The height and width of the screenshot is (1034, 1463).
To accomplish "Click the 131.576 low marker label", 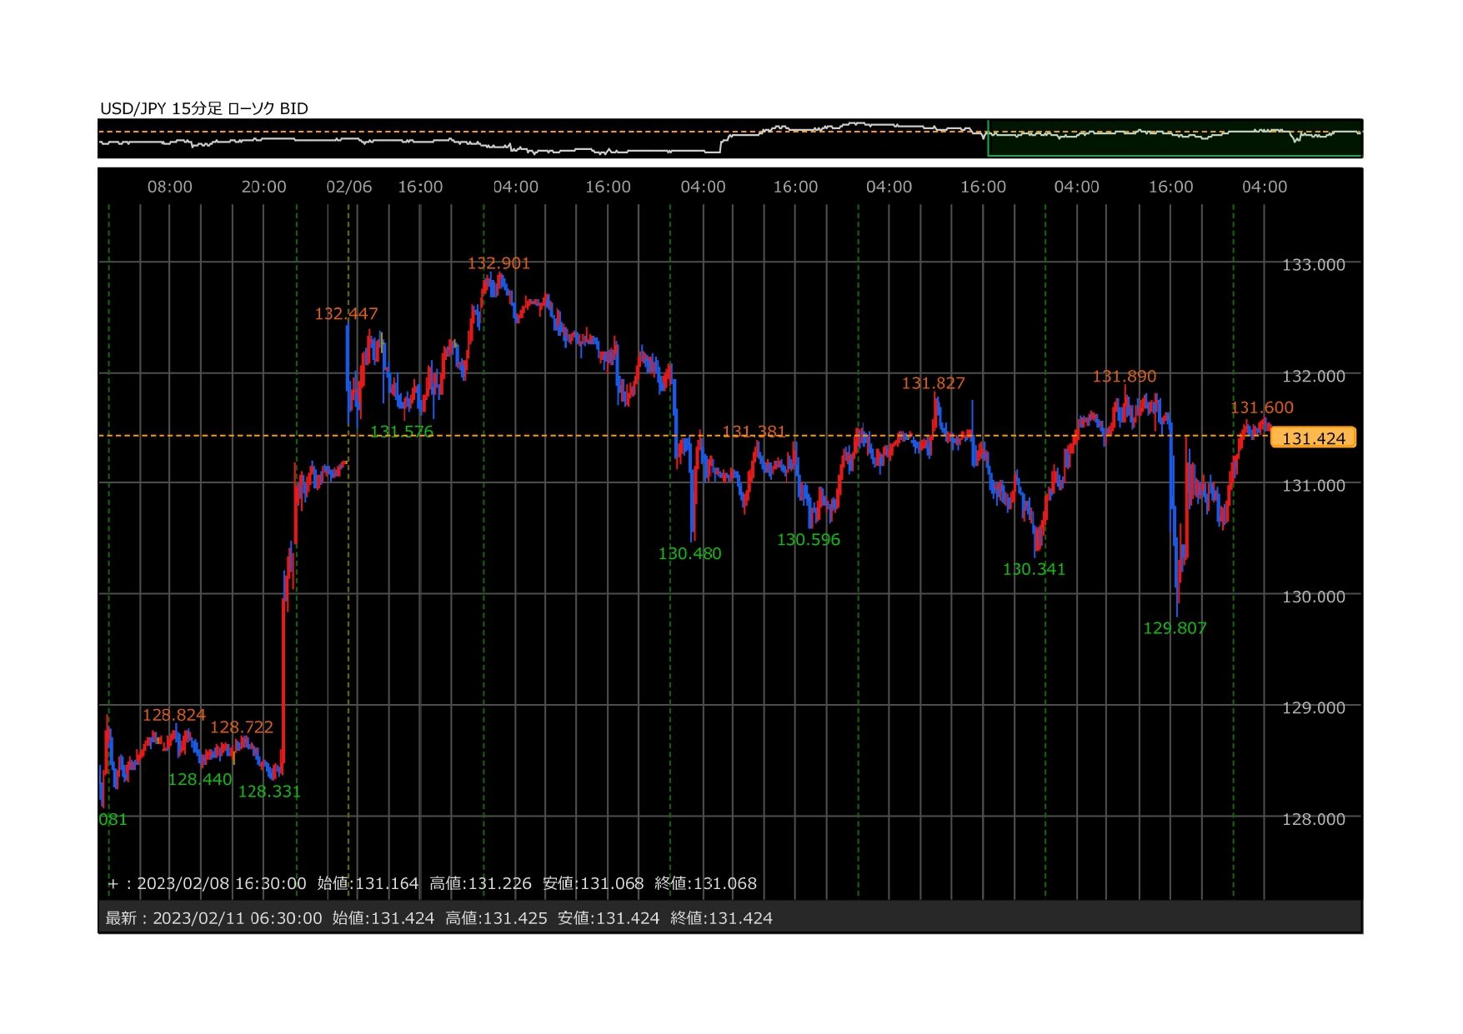I will 402,432.
